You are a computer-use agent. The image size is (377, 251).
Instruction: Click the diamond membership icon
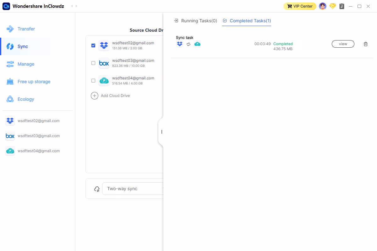(332, 6)
